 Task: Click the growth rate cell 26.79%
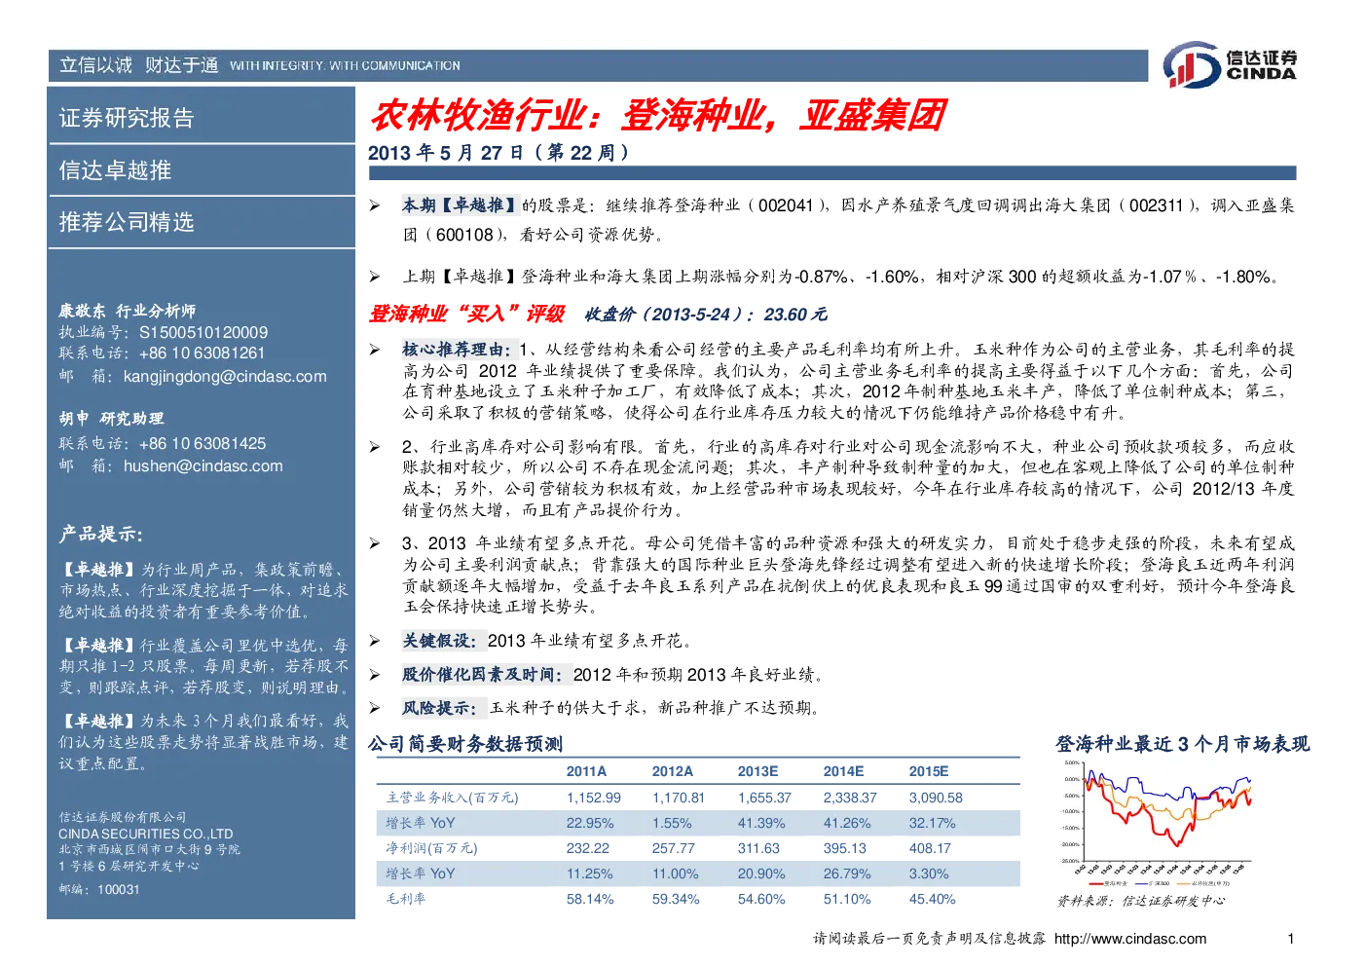tap(847, 873)
